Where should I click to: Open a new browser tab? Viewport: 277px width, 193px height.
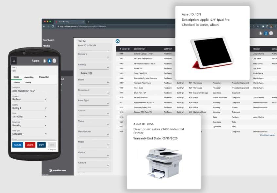pyautogui.click(x=88, y=22)
